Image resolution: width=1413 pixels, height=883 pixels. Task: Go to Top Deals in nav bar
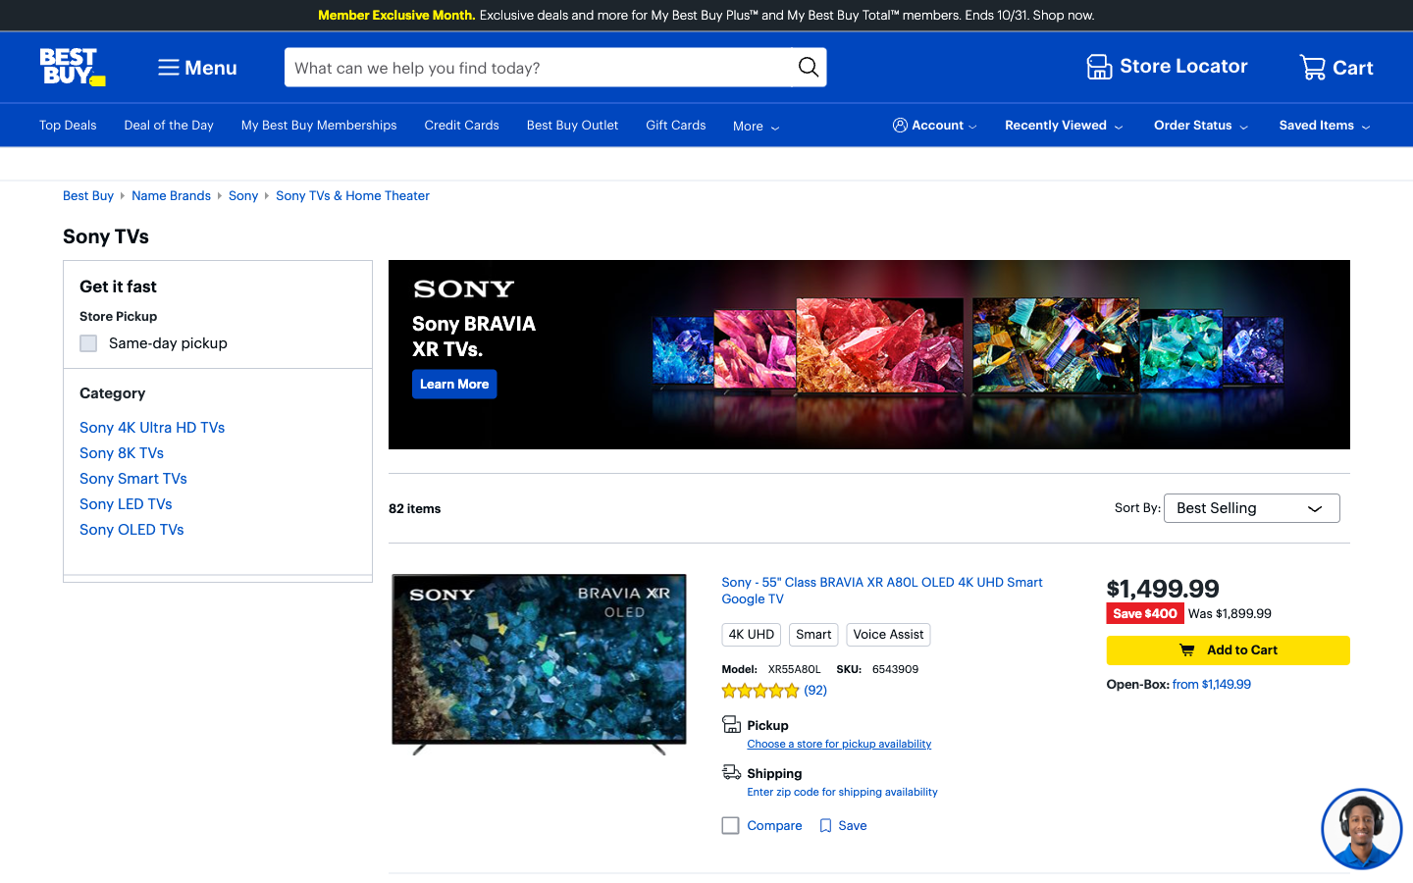68,126
